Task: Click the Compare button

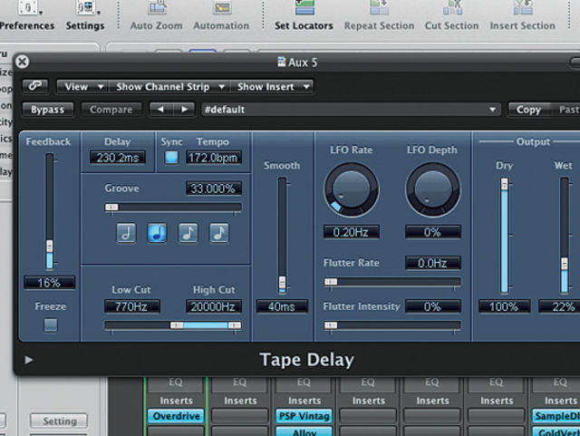Action: tap(111, 110)
